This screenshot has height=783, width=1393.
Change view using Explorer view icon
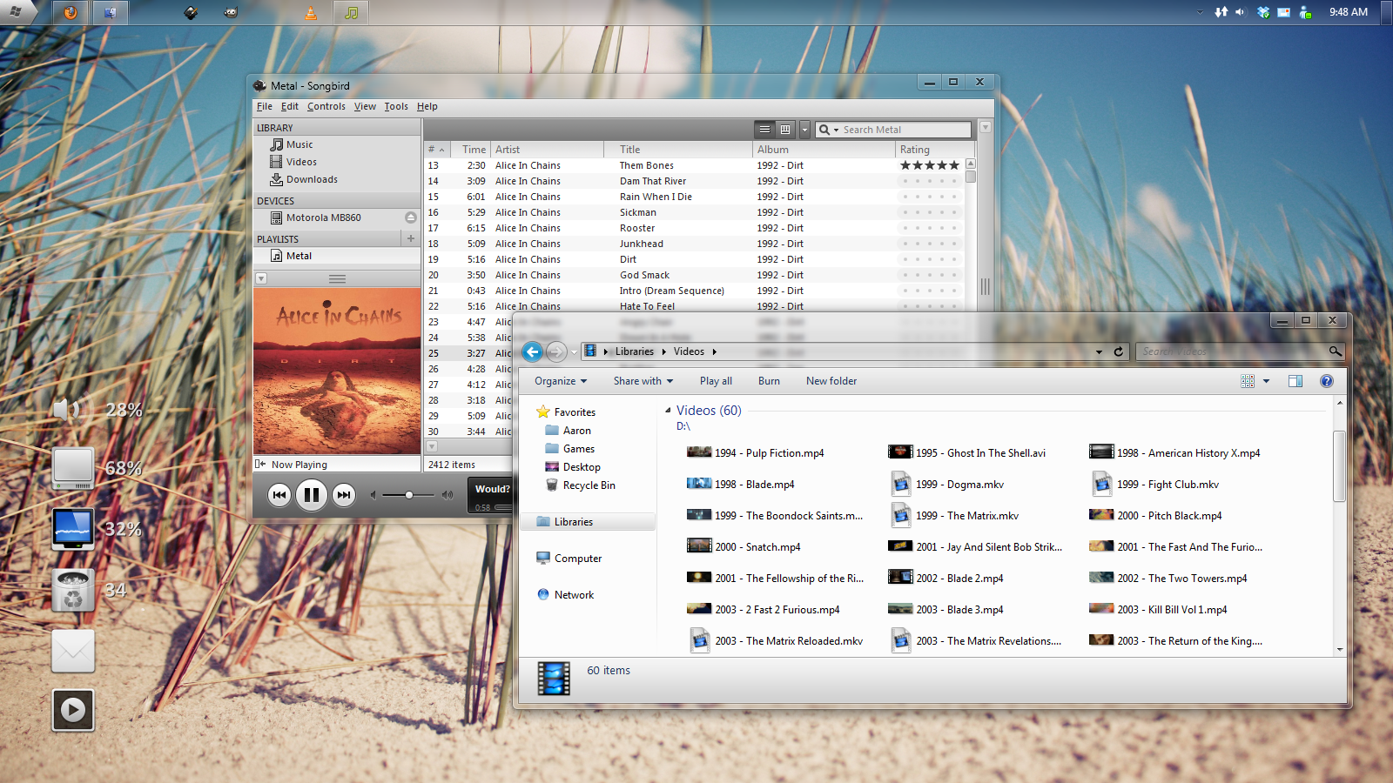1248,381
